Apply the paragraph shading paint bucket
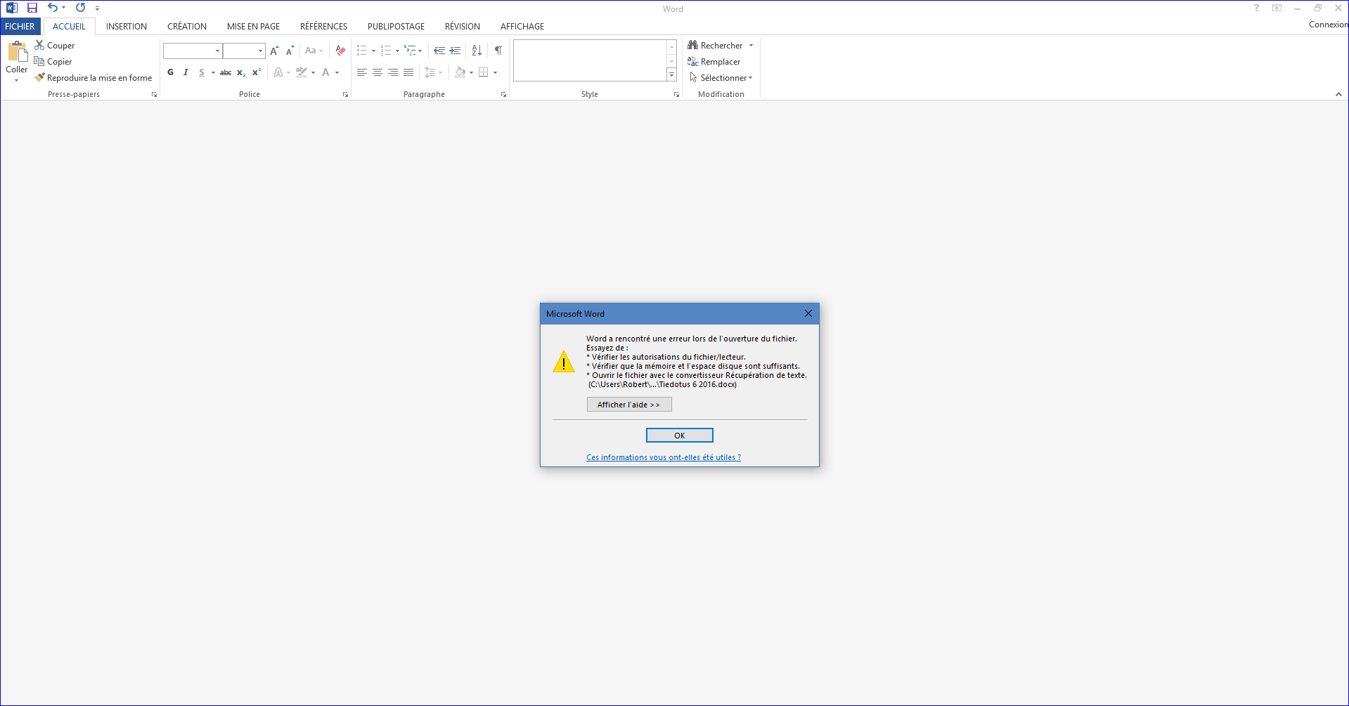The height and width of the screenshot is (706, 1349). pyautogui.click(x=460, y=72)
